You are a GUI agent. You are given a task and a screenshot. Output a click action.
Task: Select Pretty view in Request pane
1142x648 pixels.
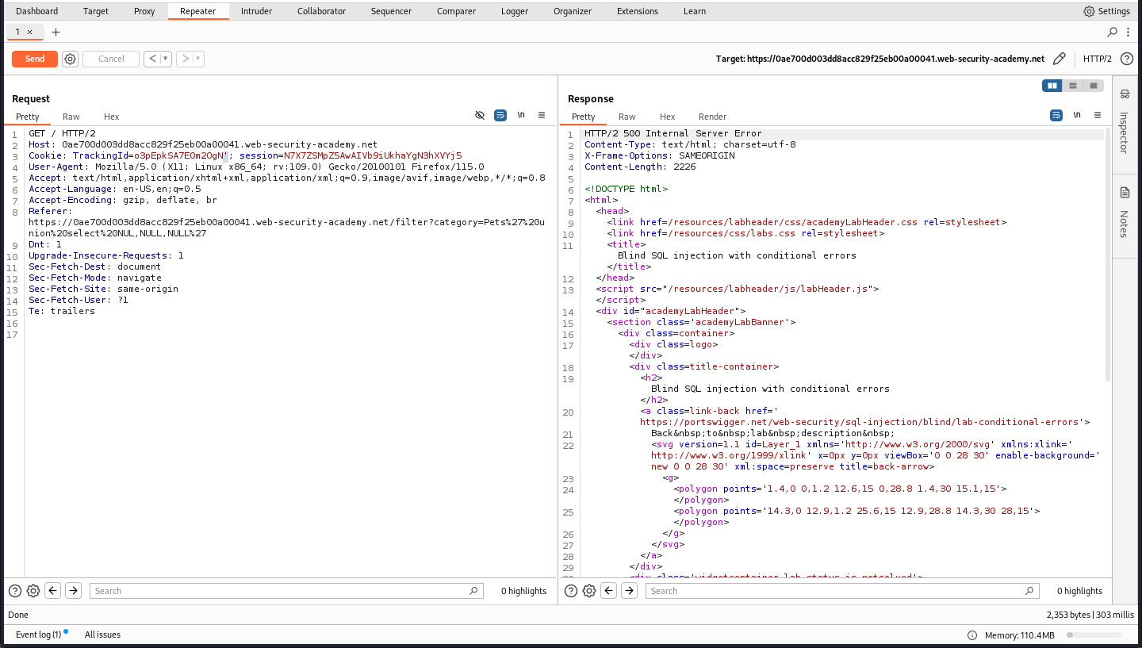28,117
